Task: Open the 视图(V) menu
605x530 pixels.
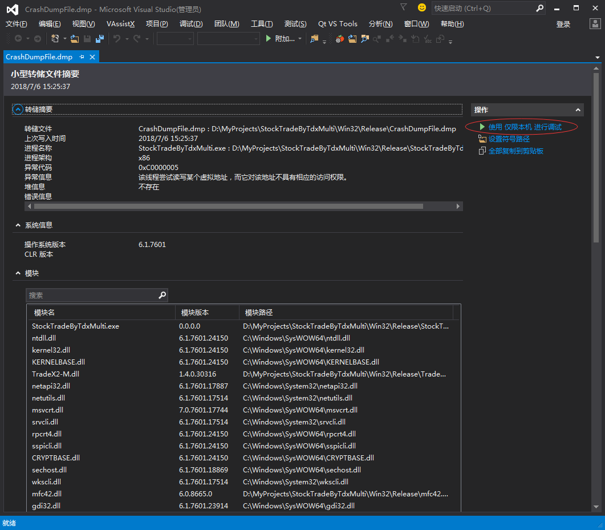Action: point(83,24)
